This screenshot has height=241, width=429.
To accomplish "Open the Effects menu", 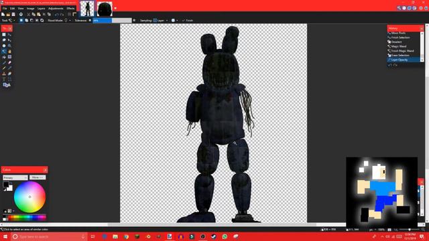I will [x=70, y=9].
